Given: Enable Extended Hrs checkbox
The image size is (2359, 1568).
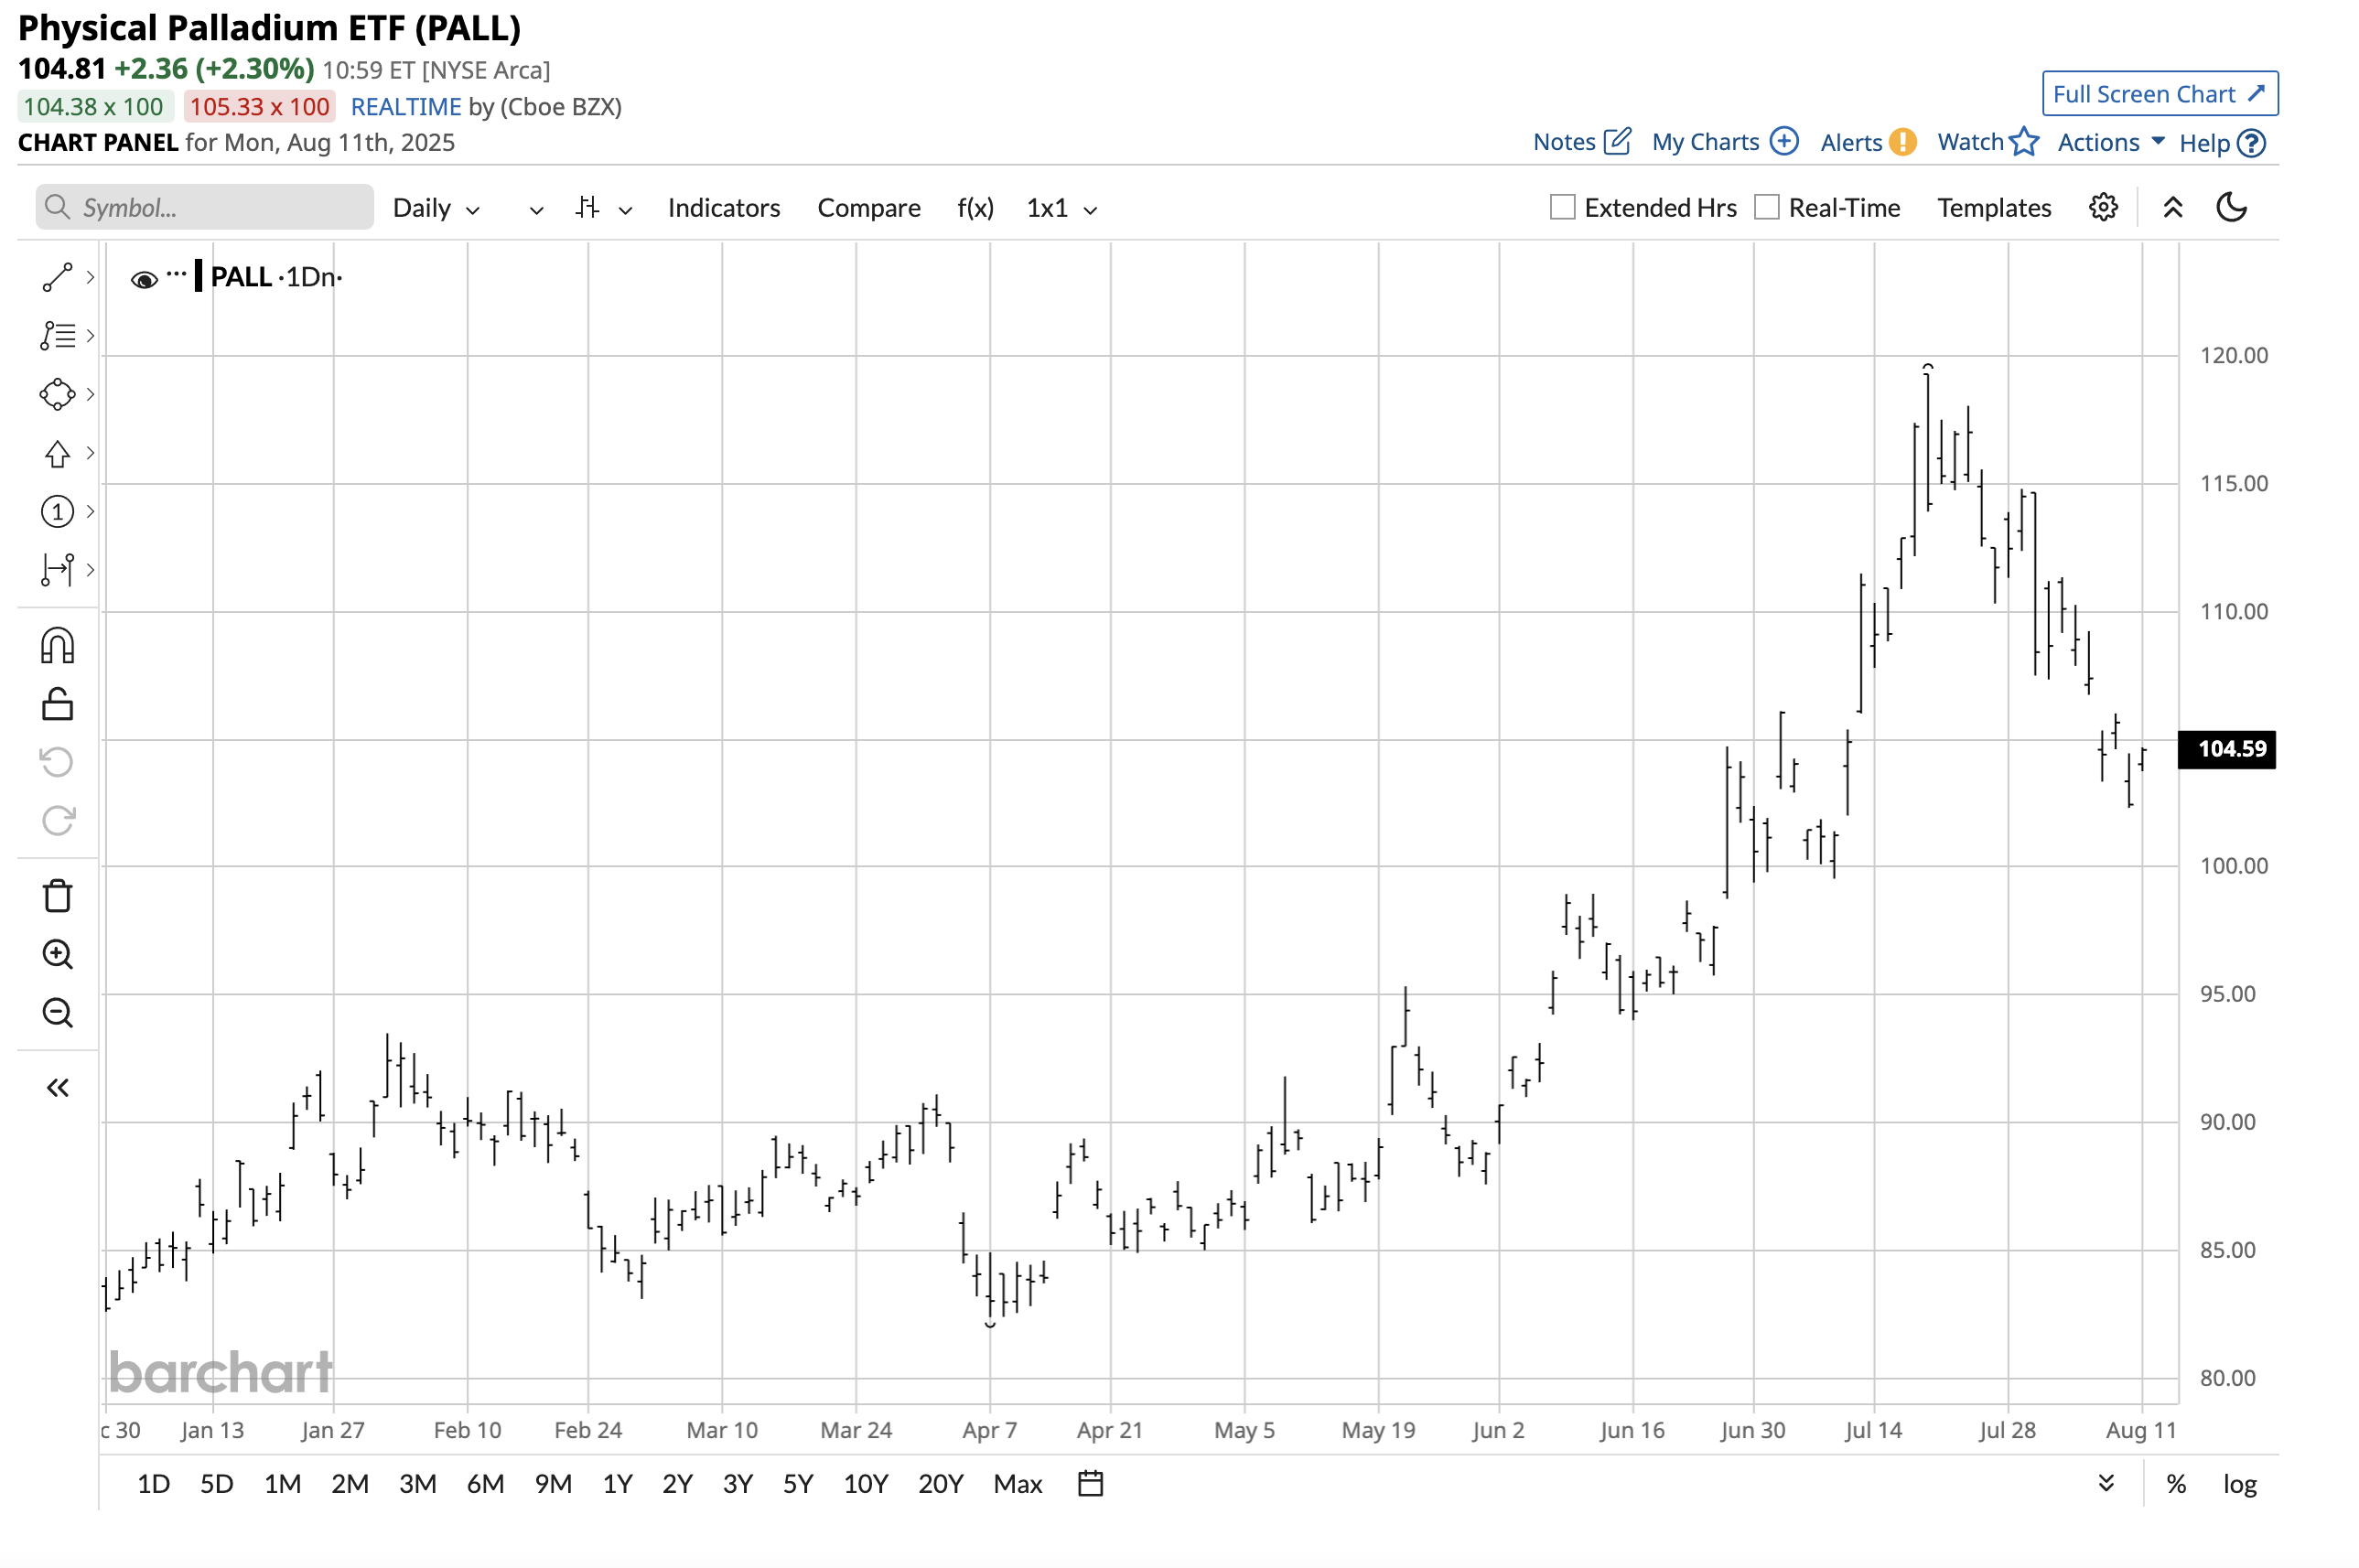Looking at the screenshot, I should [x=1561, y=207].
